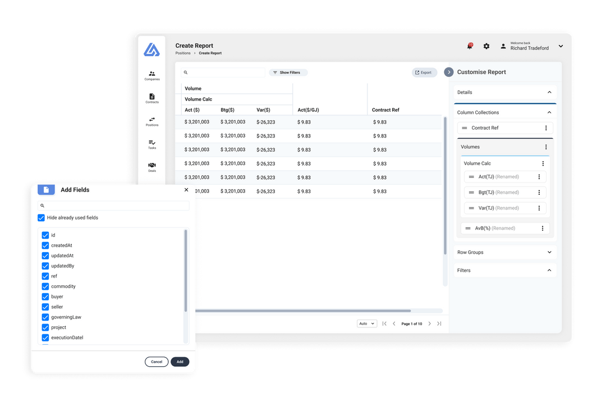The width and height of the screenshot is (606, 401).
Task: Collapse the Customise Report panel arrow
Action: click(449, 72)
